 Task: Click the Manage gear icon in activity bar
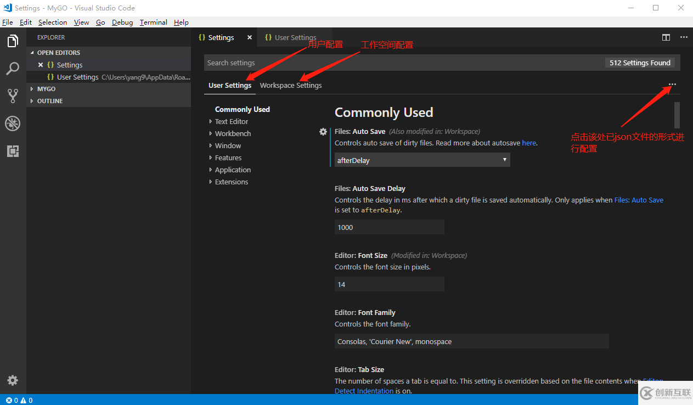(13, 380)
